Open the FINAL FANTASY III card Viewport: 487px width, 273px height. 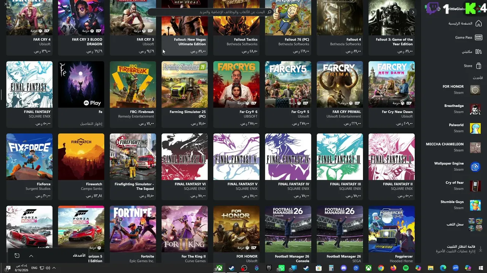[340, 166]
